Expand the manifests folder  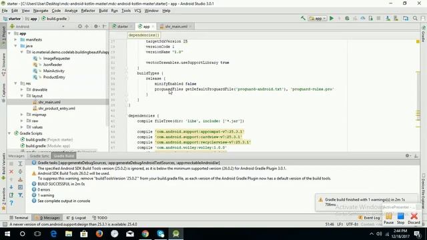point(16,39)
